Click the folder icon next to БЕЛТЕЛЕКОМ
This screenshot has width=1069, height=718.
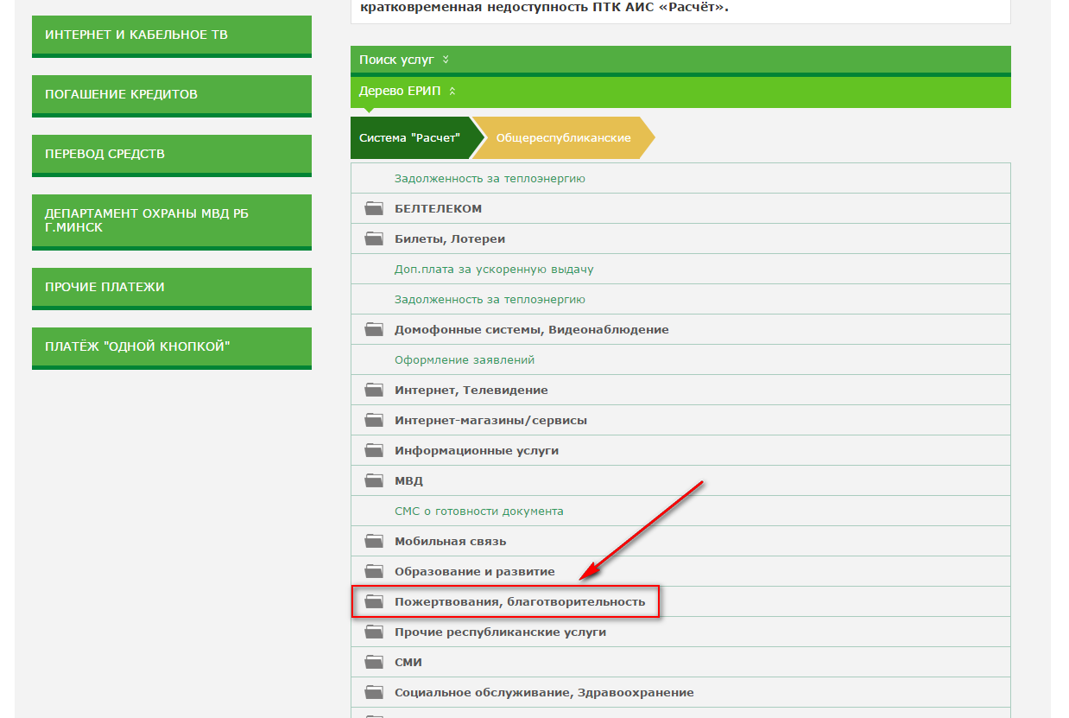click(373, 208)
